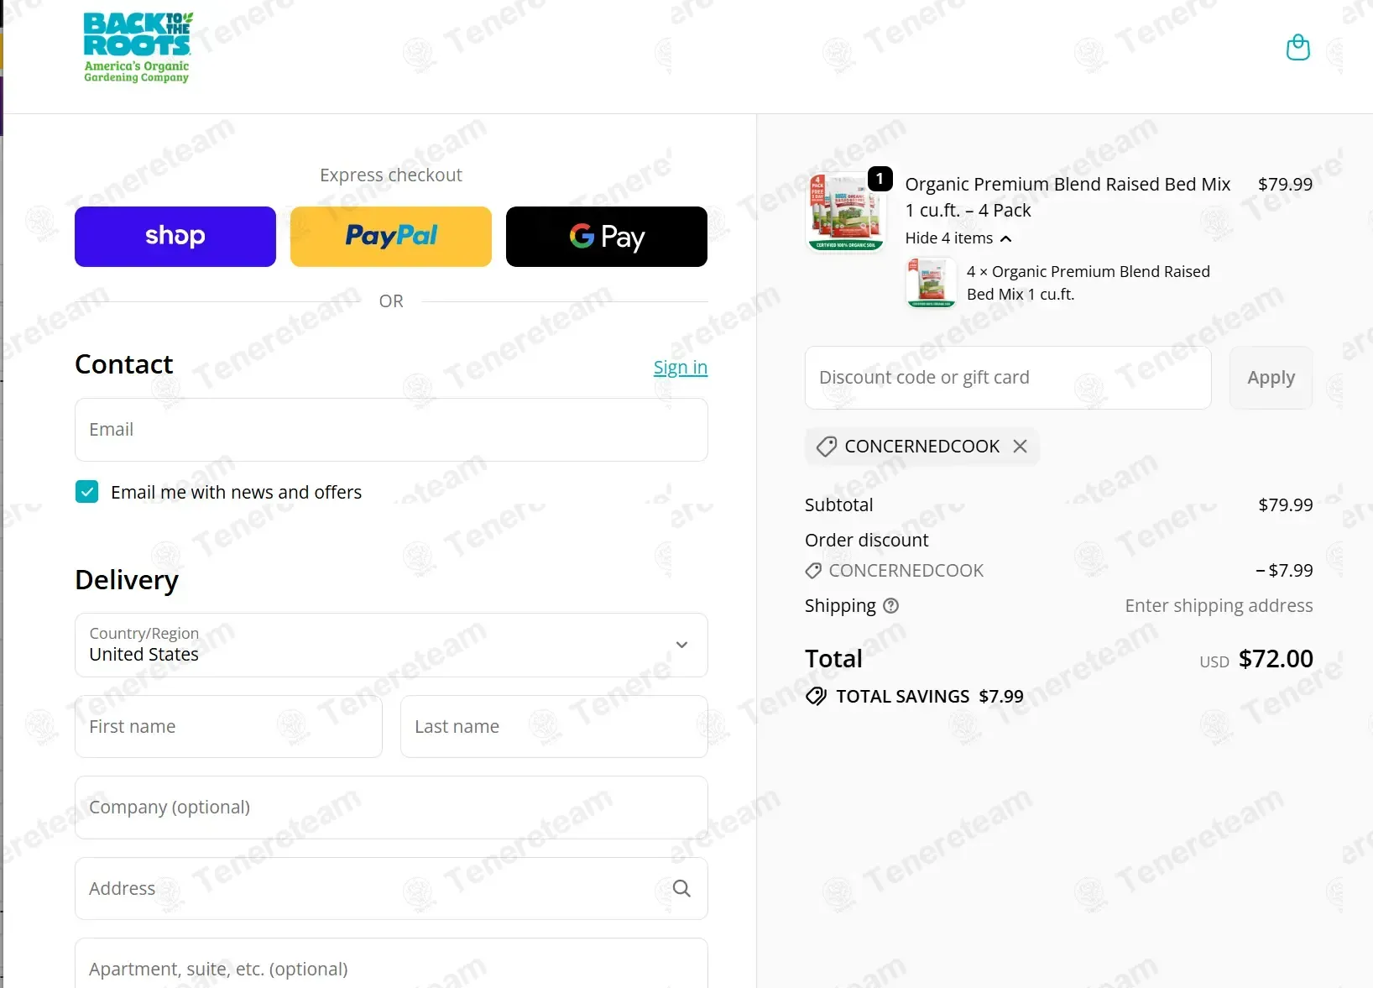This screenshot has width=1373, height=988.
Task: Select the Last name field
Action: (x=554, y=726)
